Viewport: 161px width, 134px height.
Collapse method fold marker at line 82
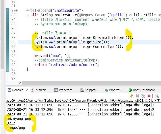(17, 11)
